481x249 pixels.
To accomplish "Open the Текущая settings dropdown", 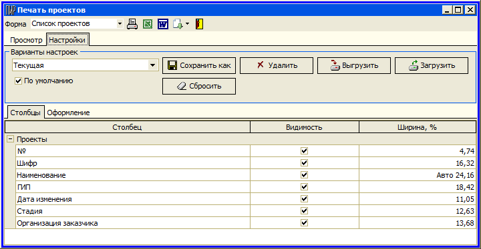I will [x=152, y=65].
